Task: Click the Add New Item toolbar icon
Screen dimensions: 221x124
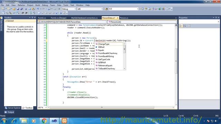Action: [x=9, y=9]
